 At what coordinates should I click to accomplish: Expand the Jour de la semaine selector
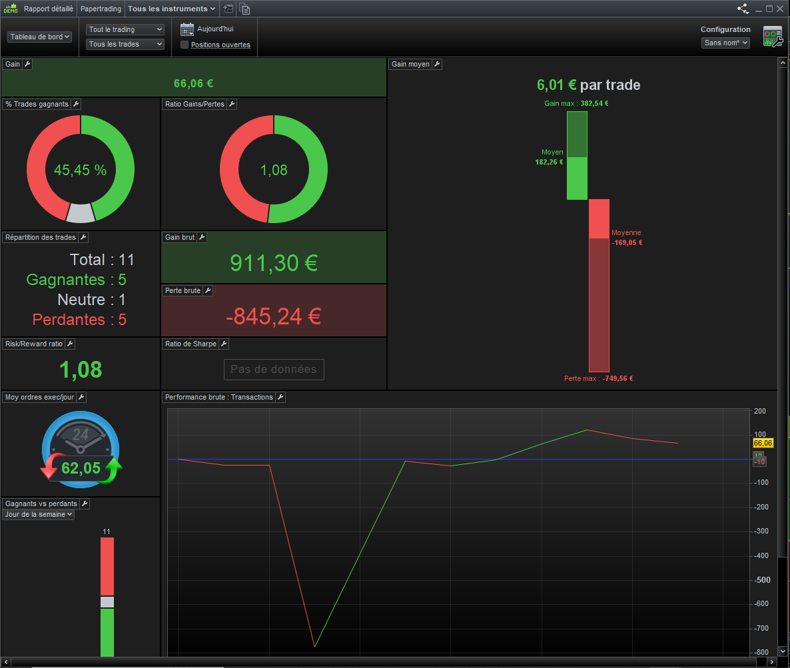coord(38,514)
